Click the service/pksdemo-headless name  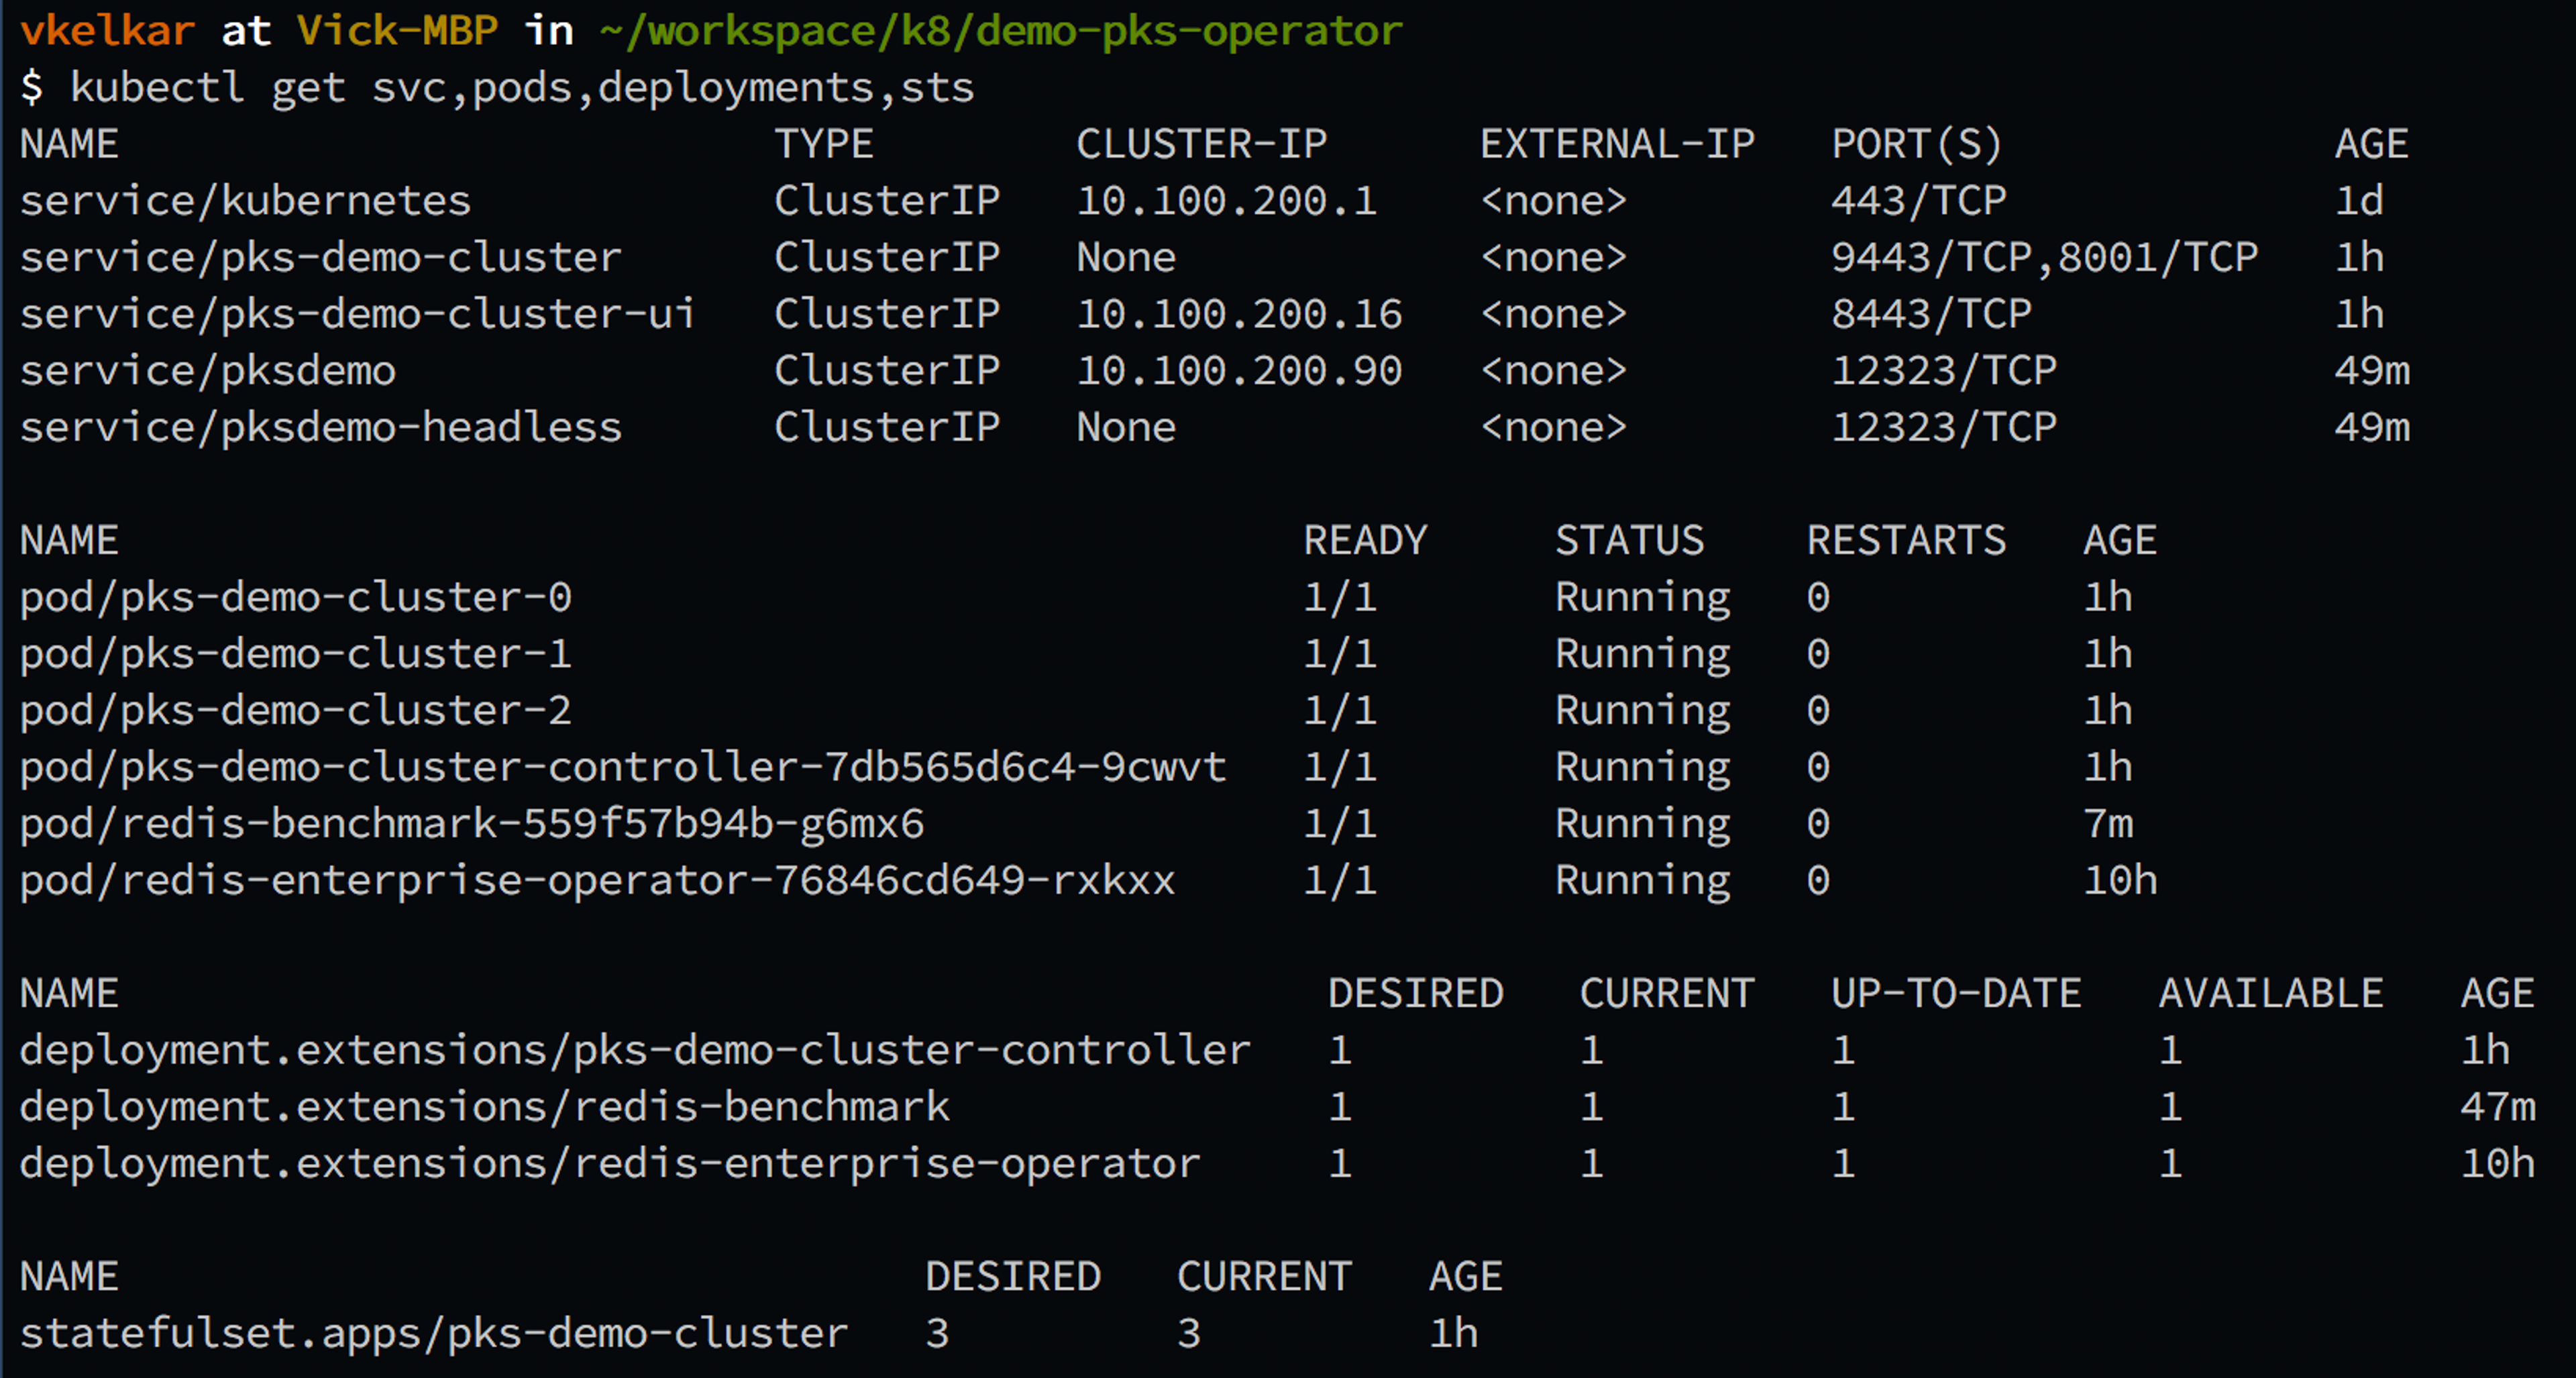point(320,428)
